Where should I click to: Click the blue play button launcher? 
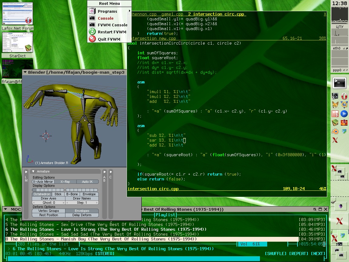pyautogui.click(x=344, y=114)
